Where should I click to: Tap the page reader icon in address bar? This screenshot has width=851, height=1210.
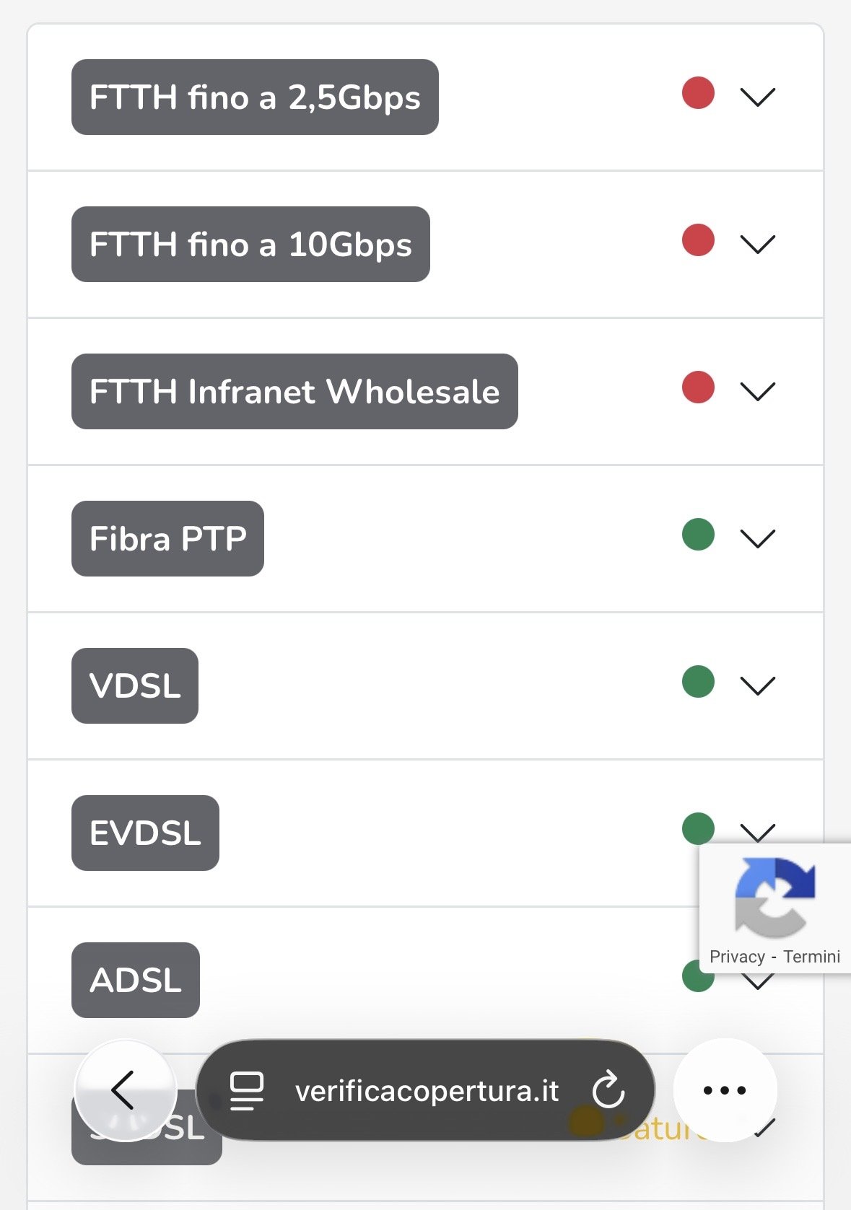click(246, 1090)
